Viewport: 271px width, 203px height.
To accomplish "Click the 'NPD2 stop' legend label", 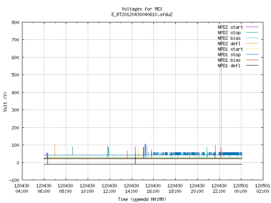I will (x=229, y=33).
